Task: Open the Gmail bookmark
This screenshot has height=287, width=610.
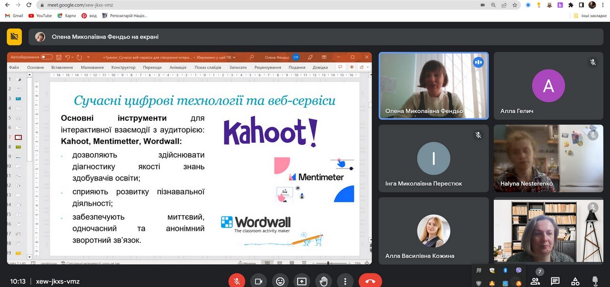Action: pyautogui.click(x=14, y=16)
